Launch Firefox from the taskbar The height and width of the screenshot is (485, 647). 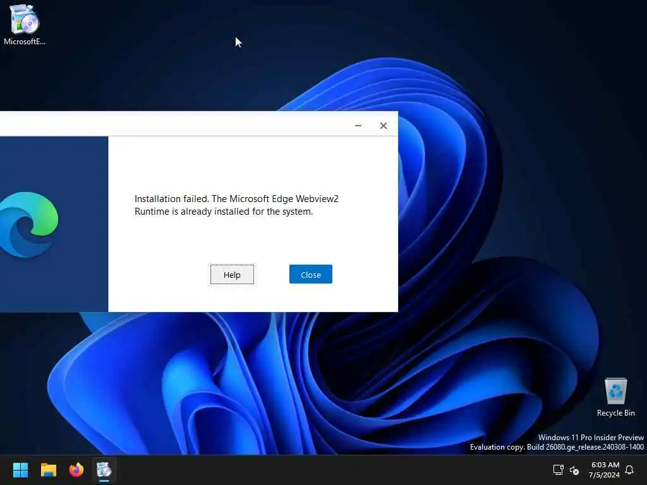tap(76, 470)
